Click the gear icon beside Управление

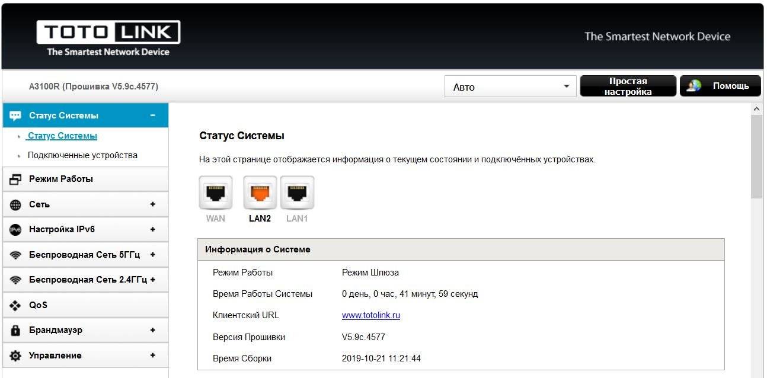16,356
